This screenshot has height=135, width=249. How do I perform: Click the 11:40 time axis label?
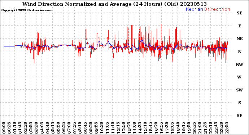pyautogui.click(x=113, y=128)
